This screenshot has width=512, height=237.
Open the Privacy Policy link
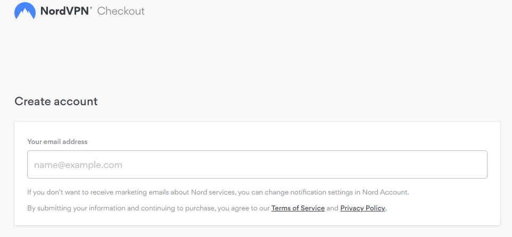click(x=363, y=208)
